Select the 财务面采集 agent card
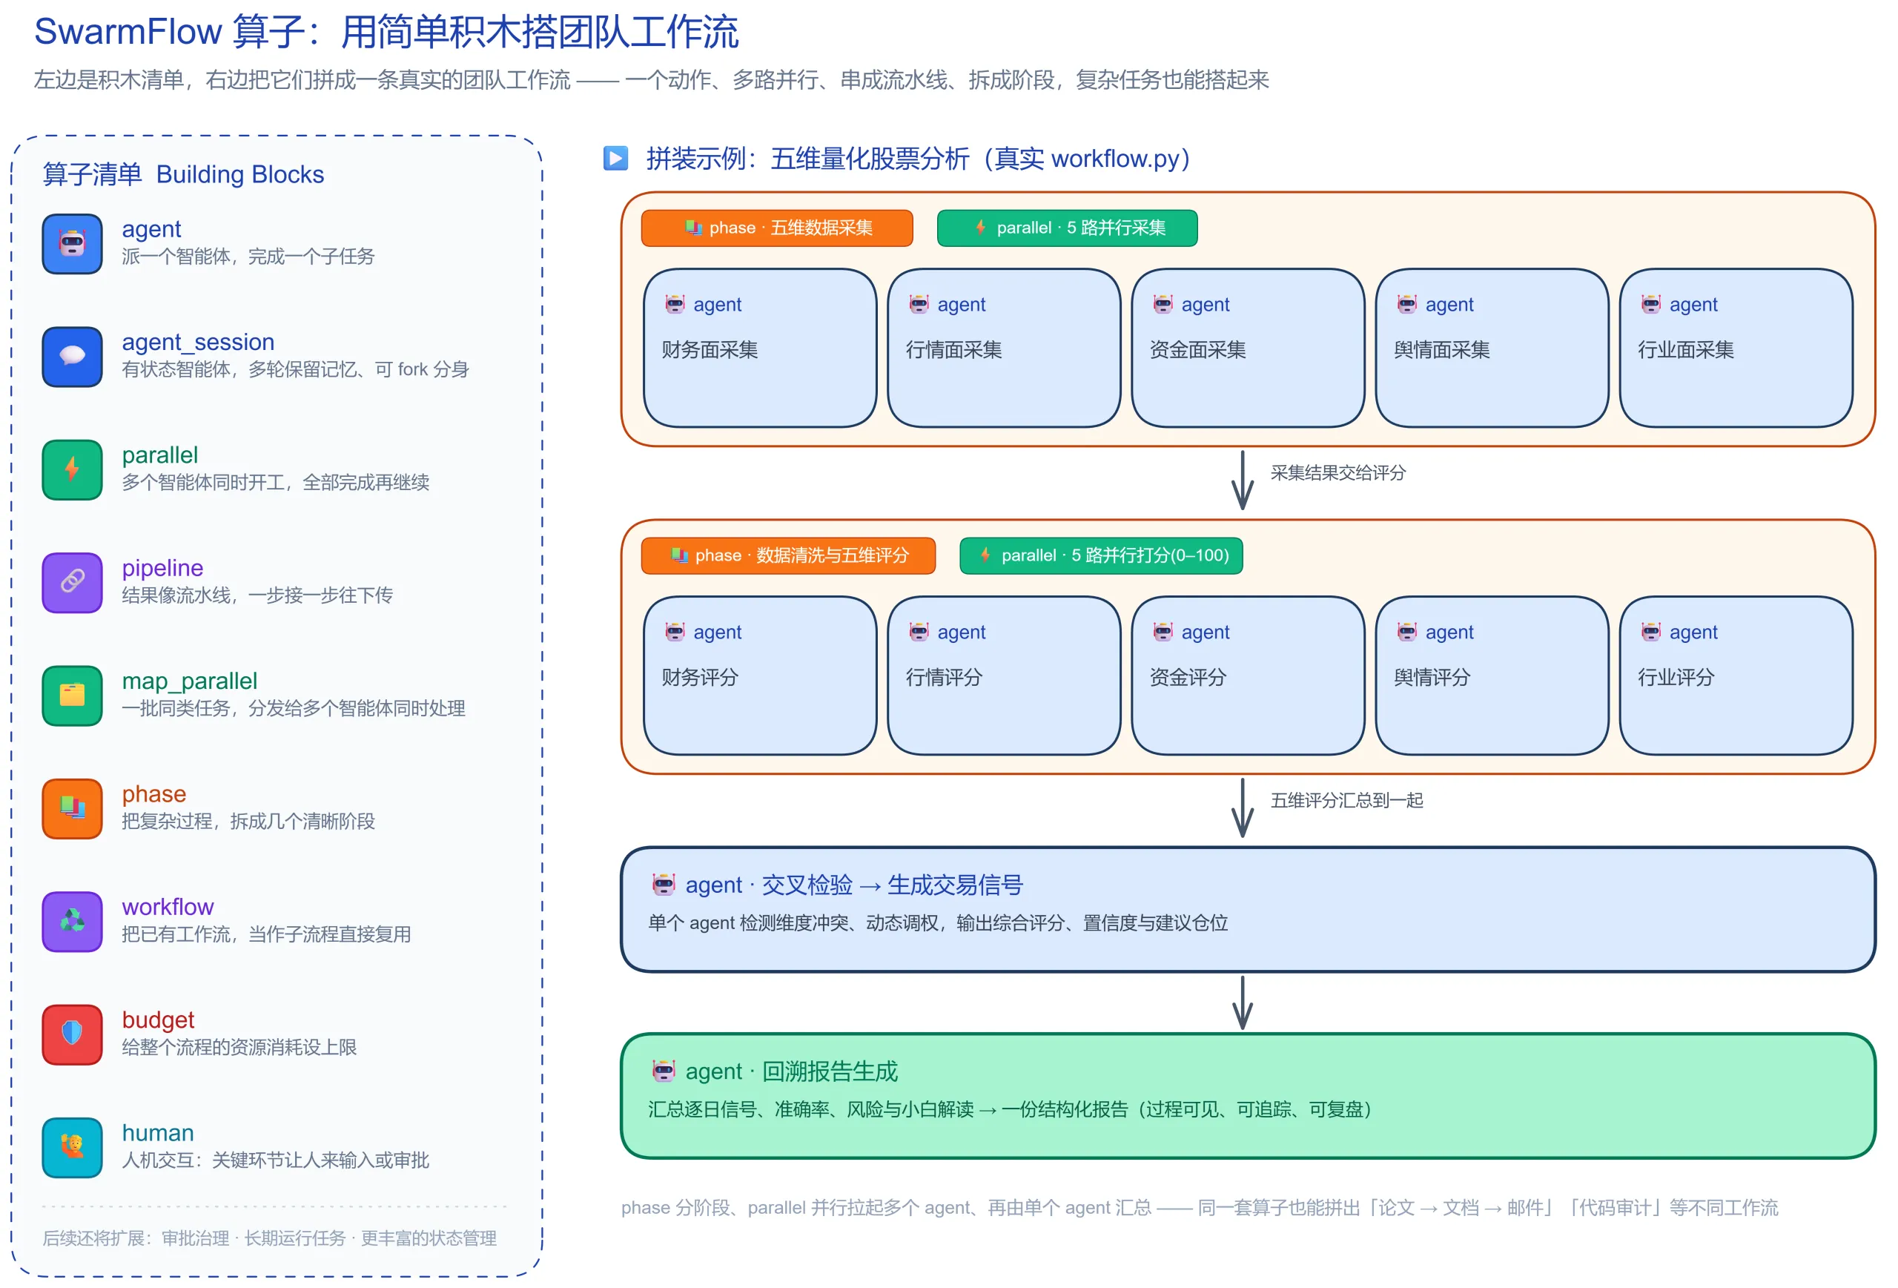1898x1288 pixels. 759,348
